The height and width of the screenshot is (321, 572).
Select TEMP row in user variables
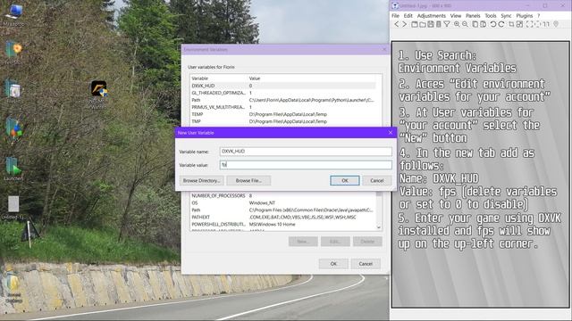(283, 114)
